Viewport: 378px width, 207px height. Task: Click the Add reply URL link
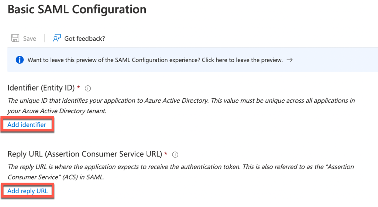click(28, 191)
